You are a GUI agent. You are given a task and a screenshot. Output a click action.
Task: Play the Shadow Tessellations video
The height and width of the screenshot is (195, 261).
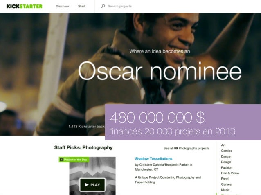(92, 185)
